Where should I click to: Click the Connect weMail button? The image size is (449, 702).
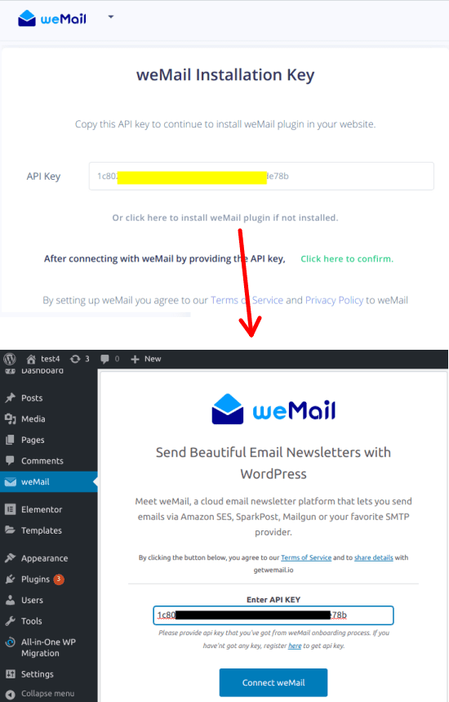(273, 682)
